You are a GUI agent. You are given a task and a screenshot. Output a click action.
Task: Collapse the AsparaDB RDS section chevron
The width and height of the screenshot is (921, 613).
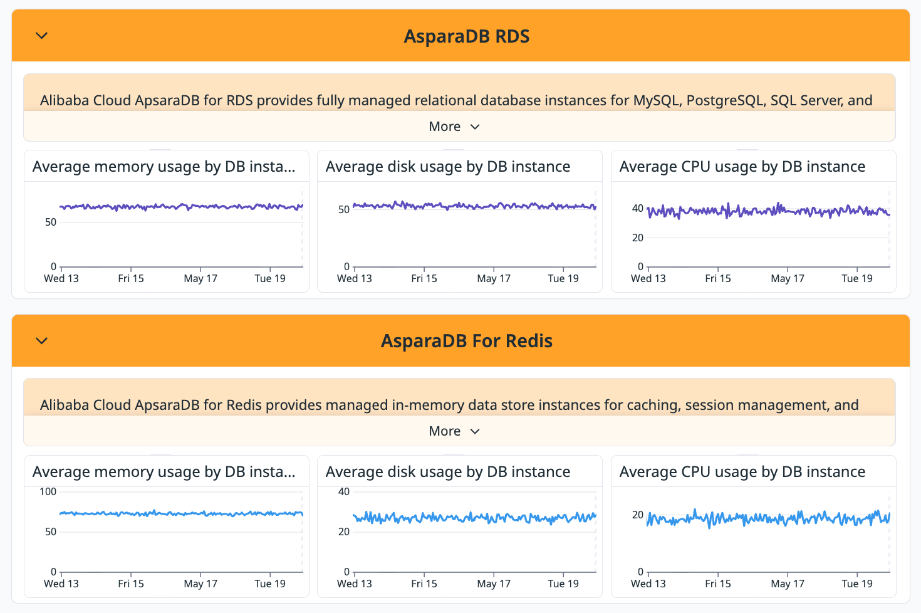click(42, 36)
